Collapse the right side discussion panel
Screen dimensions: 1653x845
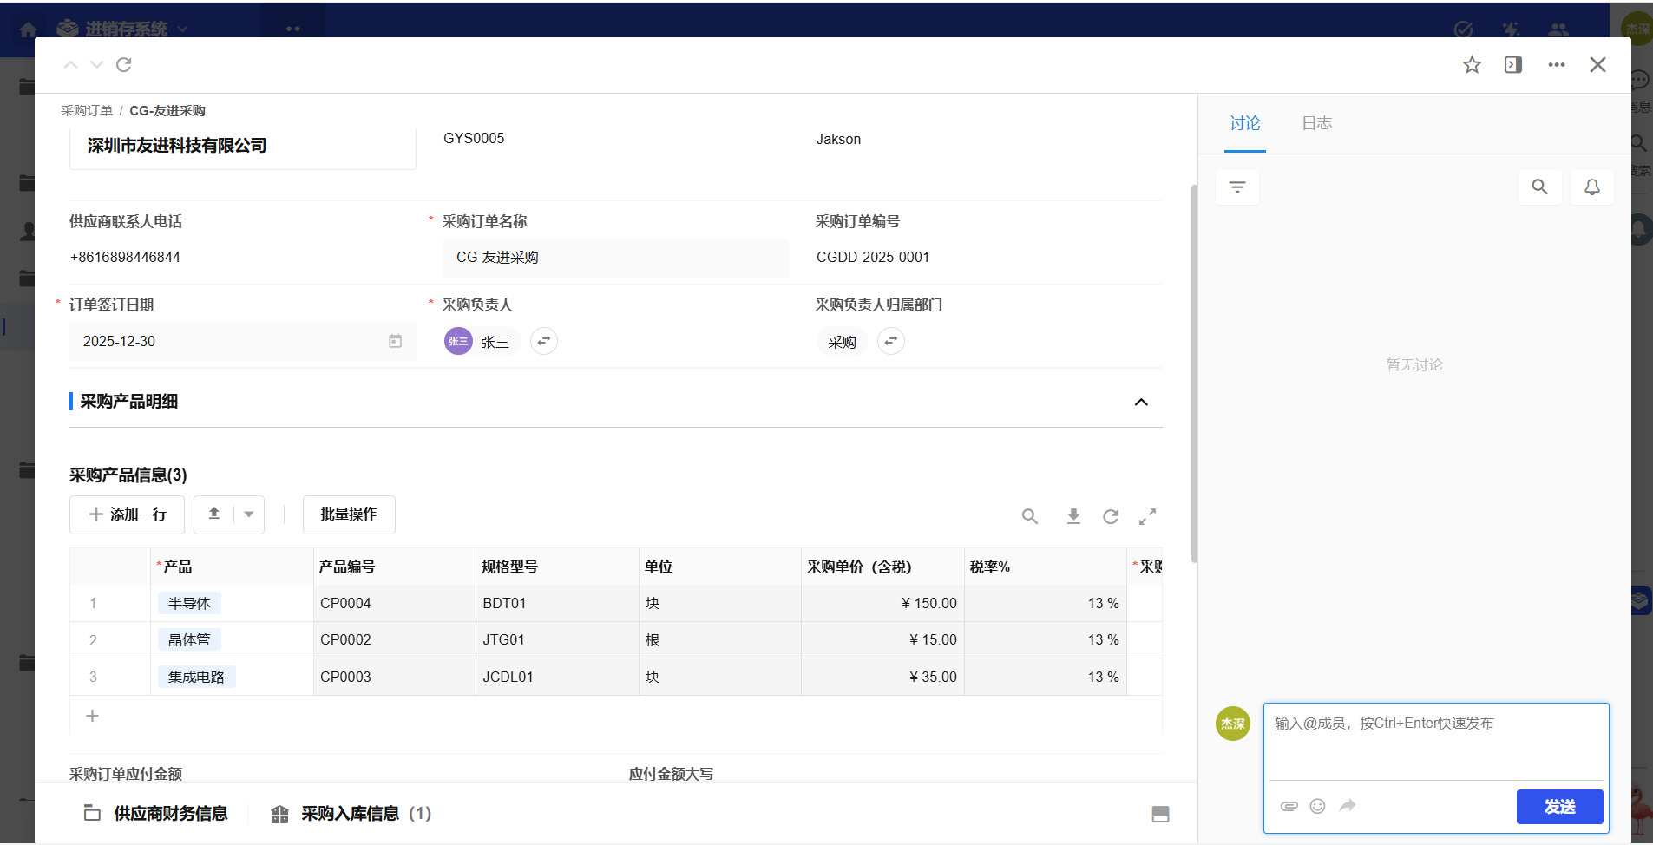pos(1513,65)
